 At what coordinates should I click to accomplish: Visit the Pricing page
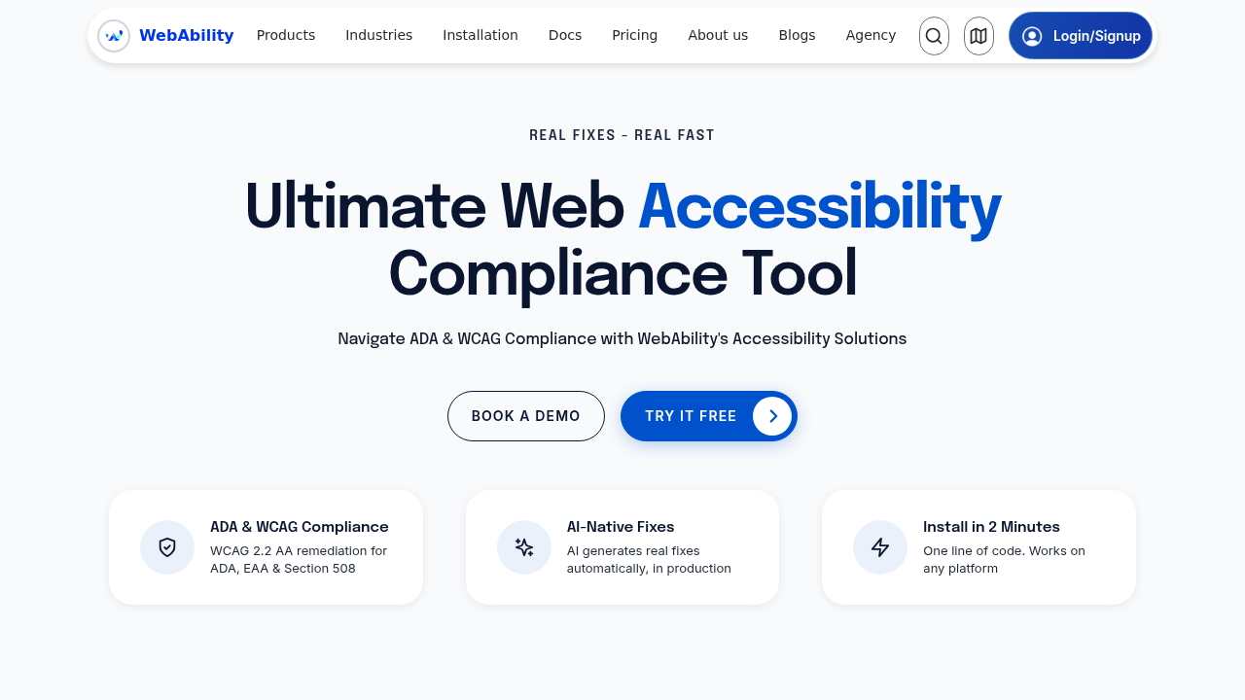(635, 36)
